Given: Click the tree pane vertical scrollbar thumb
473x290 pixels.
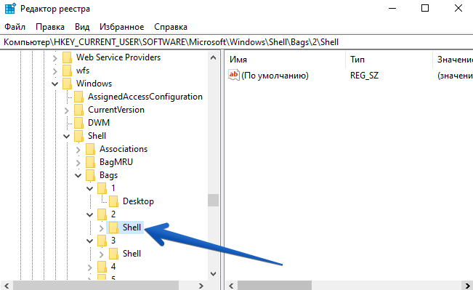Looking at the screenshot, I should pyautogui.click(x=214, y=200).
